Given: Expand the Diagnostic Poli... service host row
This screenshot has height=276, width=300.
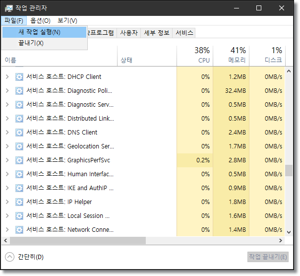Looking at the screenshot, I should tap(7, 91).
